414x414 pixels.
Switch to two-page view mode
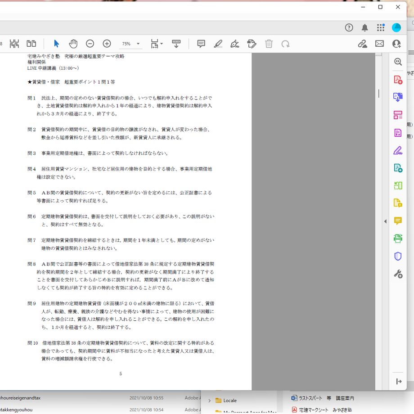click(31, 44)
